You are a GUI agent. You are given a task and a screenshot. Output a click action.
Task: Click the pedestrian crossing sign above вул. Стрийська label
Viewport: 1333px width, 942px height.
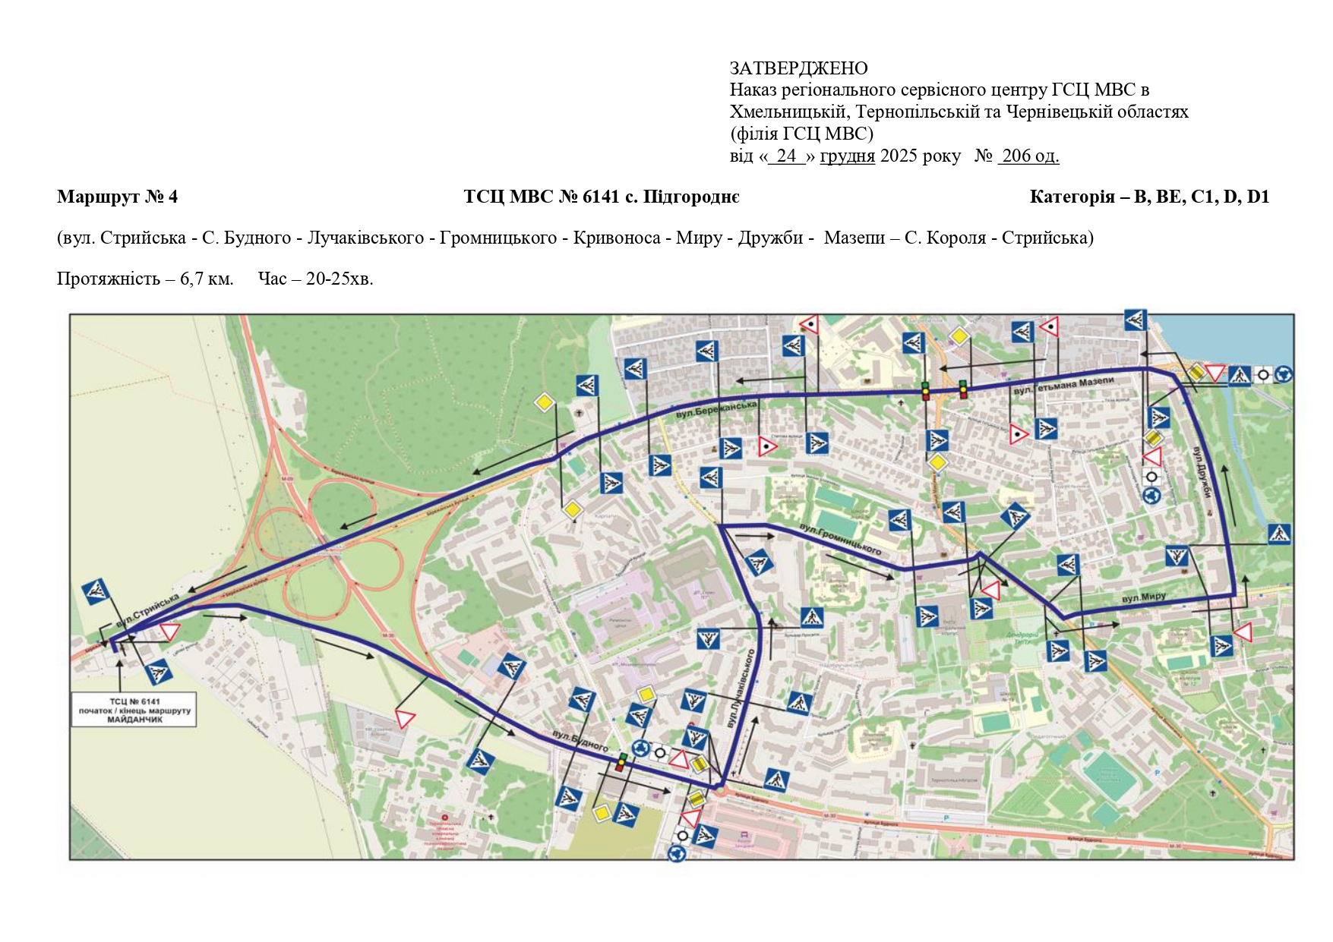click(x=96, y=591)
